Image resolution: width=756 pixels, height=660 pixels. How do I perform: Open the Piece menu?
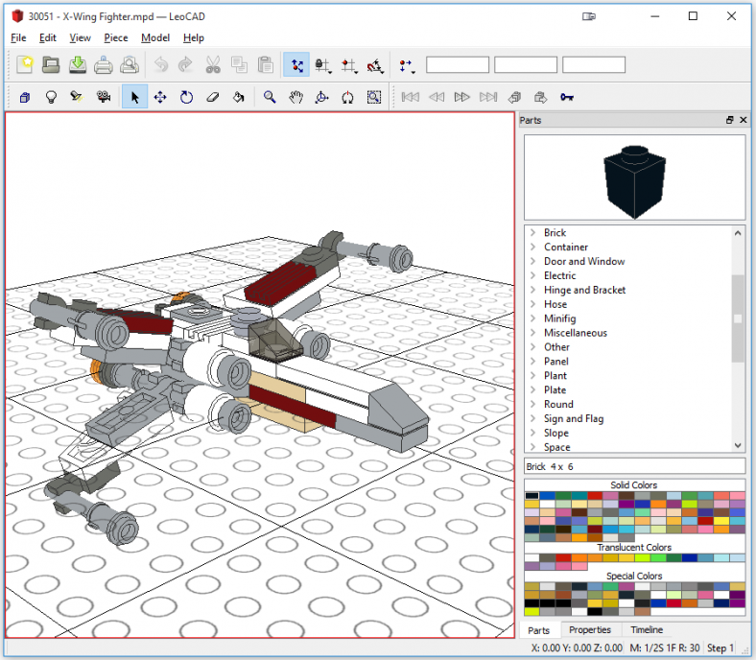click(116, 37)
